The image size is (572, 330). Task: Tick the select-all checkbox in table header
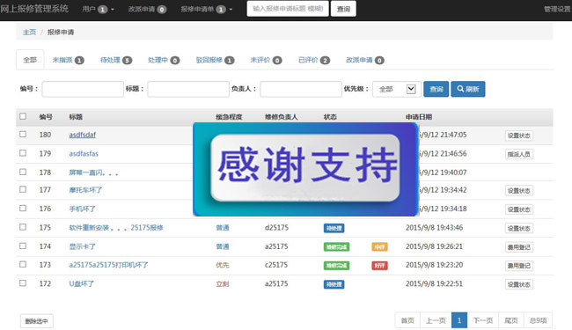(x=23, y=116)
